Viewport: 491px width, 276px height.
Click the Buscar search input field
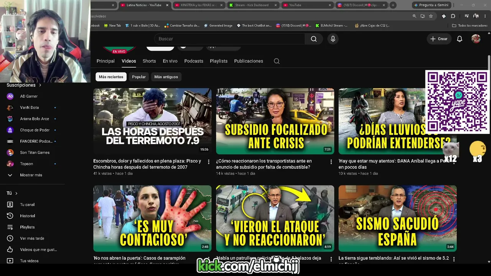[x=229, y=39]
